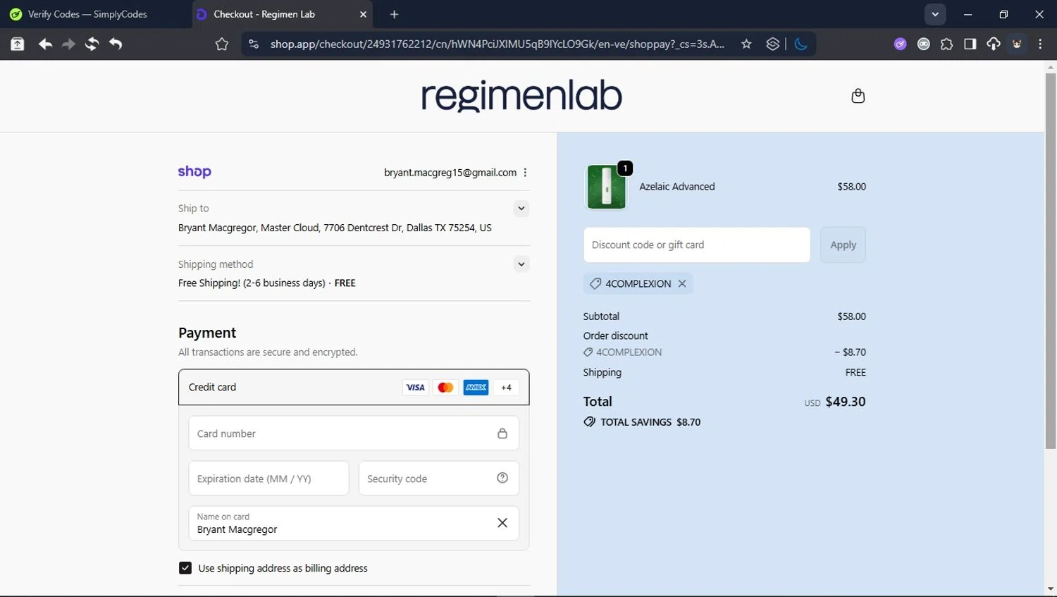1057x597 pixels.
Task: Click the Shop Pay shop logo
Action: pyautogui.click(x=194, y=171)
